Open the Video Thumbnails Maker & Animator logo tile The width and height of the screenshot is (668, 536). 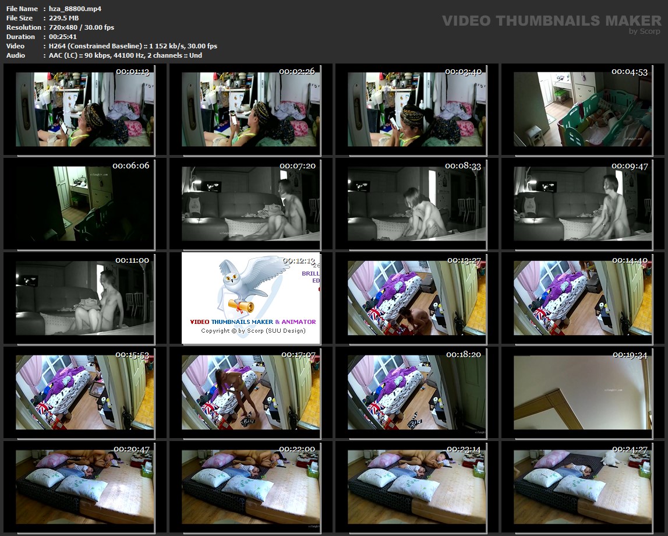click(251, 298)
